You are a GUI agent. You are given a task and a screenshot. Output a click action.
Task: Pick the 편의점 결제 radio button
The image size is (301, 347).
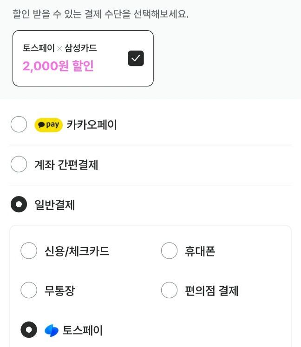click(169, 290)
